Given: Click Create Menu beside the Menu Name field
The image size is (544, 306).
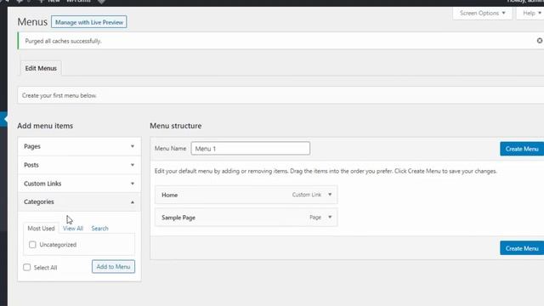Looking at the screenshot, I should [522, 149].
